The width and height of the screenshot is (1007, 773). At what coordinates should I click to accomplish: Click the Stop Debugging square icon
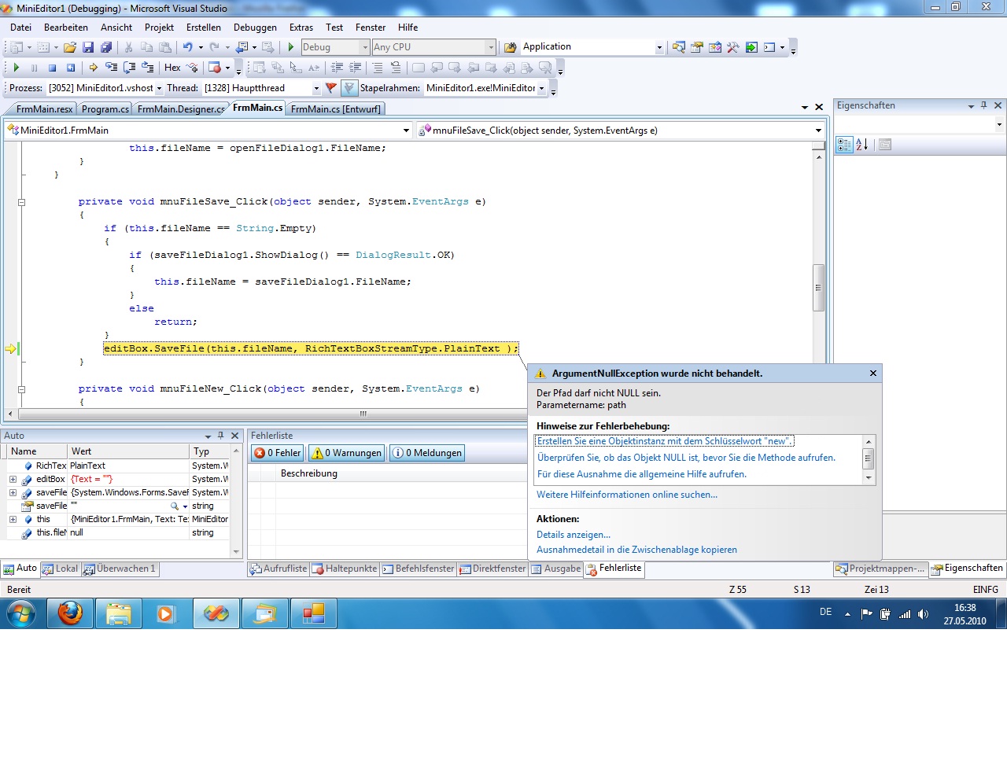click(x=52, y=68)
